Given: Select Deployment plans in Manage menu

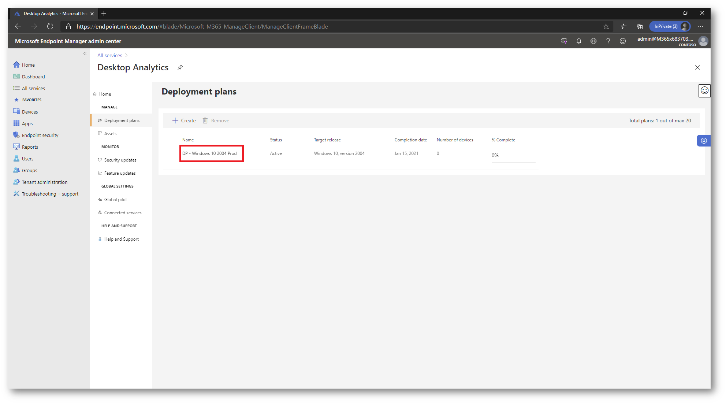Looking at the screenshot, I should coord(122,121).
